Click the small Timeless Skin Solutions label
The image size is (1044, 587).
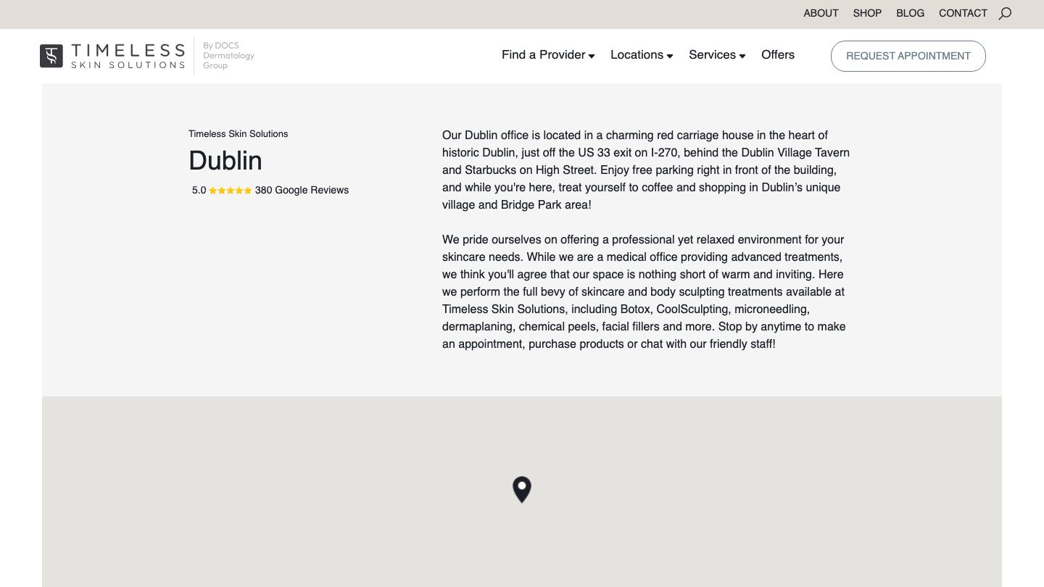(238, 134)
